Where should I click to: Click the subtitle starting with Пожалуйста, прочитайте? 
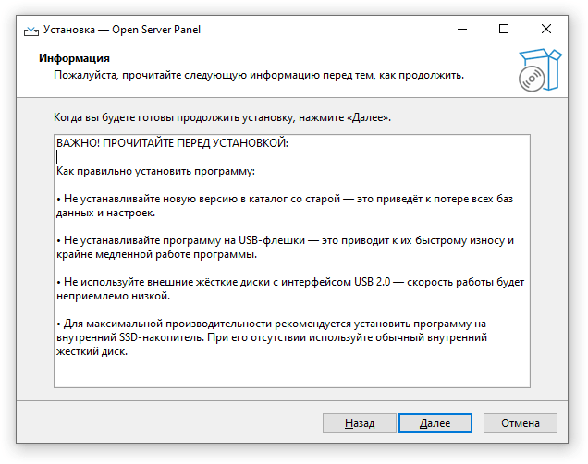tap(259, 76)
